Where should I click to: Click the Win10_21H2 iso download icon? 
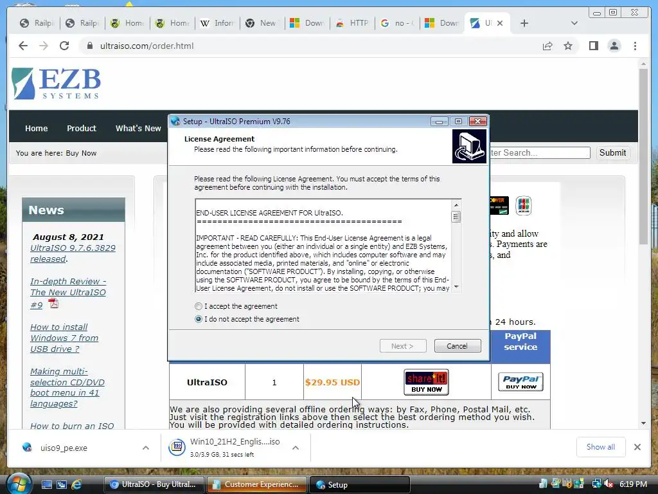click(177, 448)
